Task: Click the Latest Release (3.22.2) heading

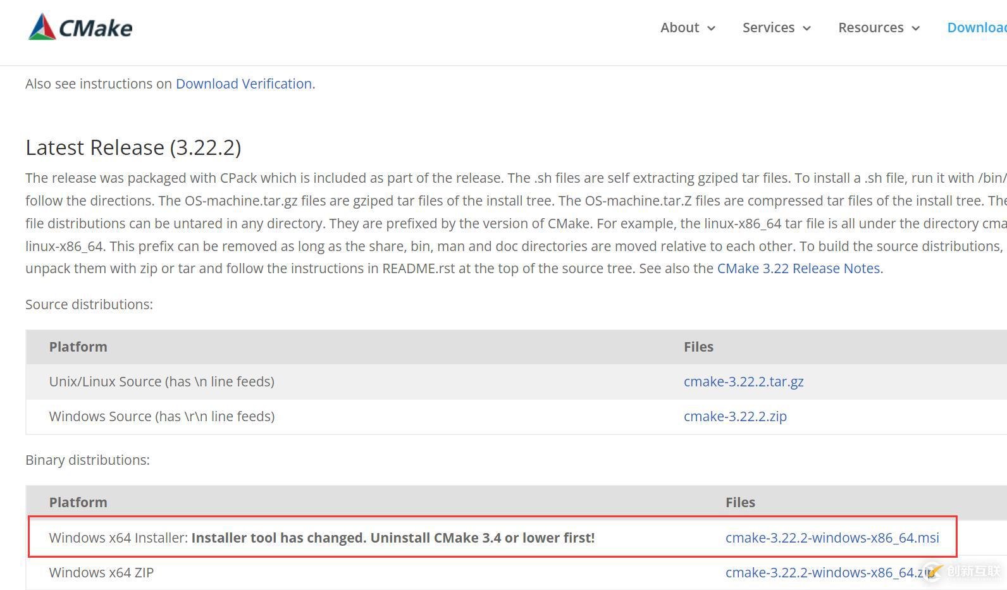Action: (x=133, y=147)
